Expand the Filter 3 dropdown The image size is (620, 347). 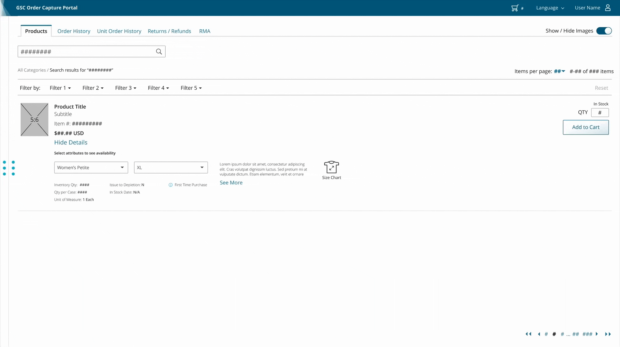(126, 88)
